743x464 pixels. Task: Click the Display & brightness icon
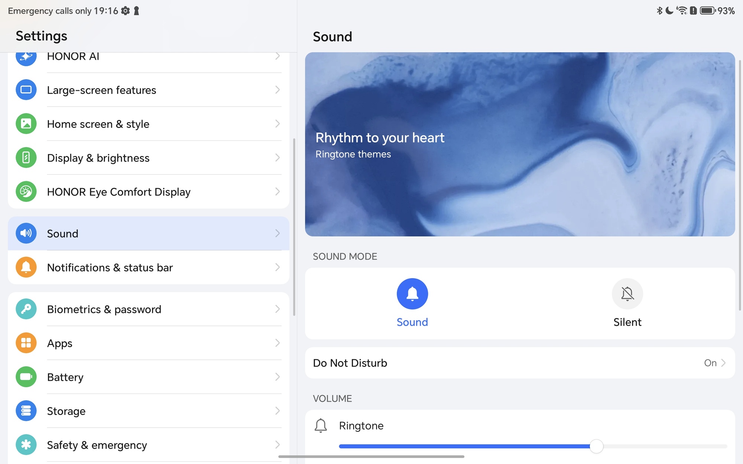(x=26, y=158)
